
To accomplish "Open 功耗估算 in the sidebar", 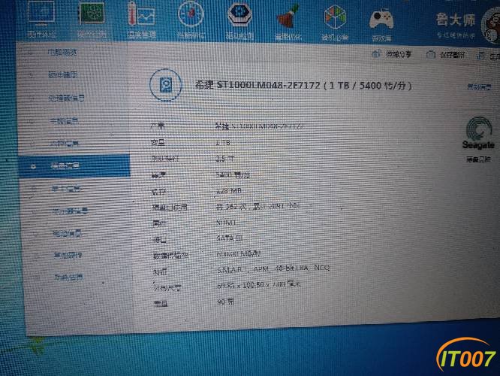I will coord(68,277).
